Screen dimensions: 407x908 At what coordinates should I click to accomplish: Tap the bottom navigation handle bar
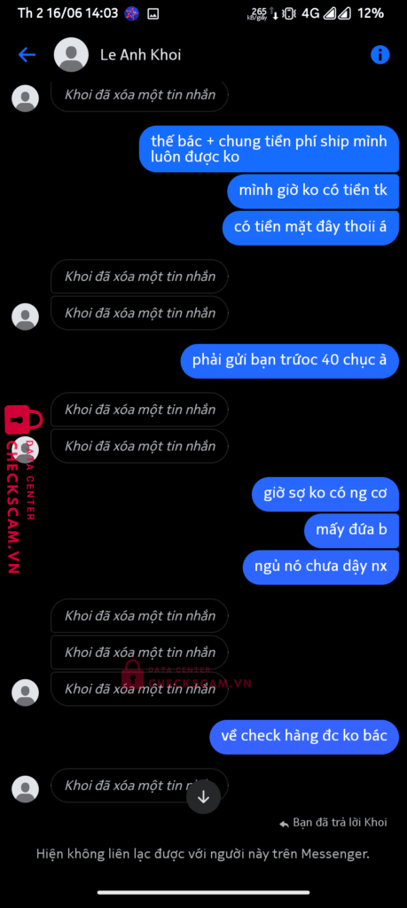[x=203, y=892]
